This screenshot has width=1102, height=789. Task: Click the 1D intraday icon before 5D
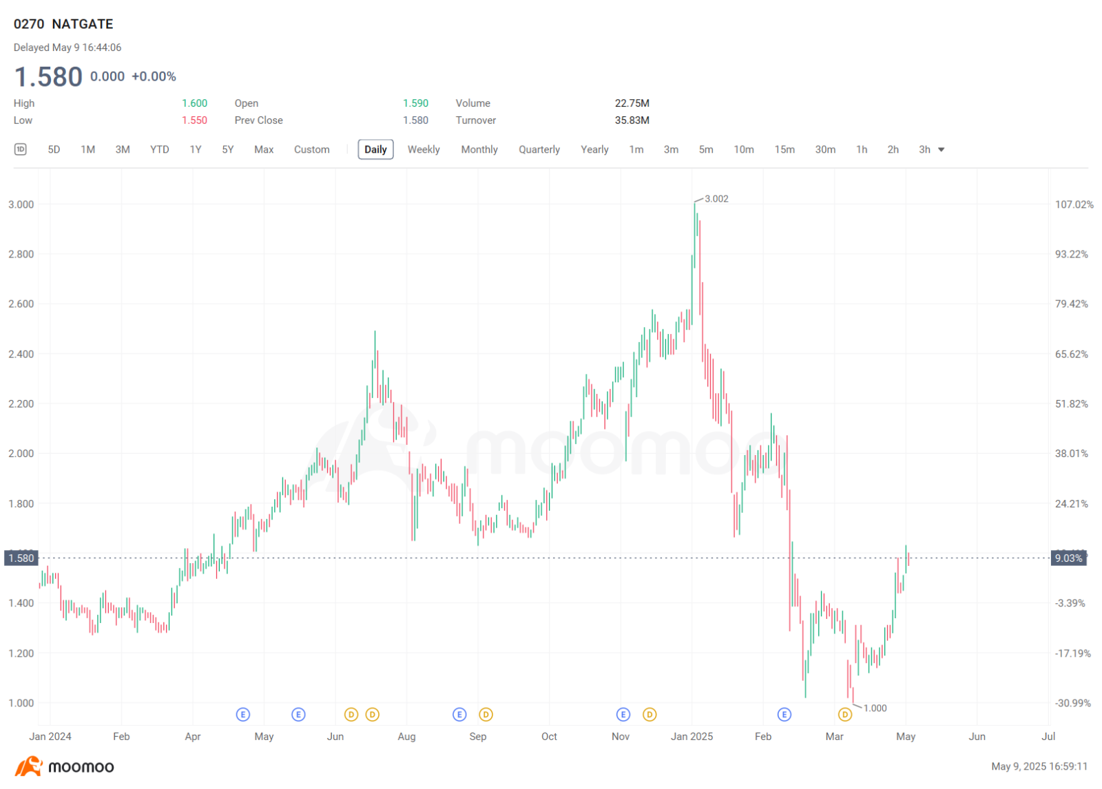21,149
